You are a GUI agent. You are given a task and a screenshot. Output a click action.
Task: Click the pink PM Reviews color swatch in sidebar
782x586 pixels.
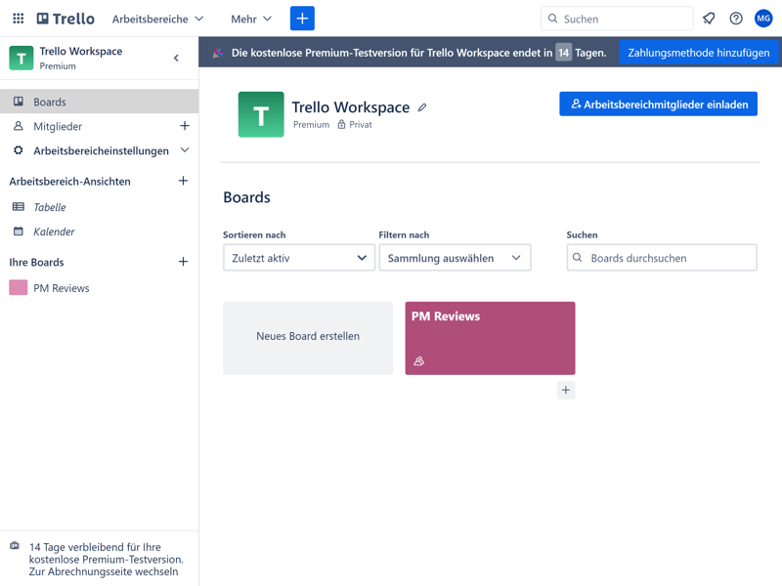[18, 287]
